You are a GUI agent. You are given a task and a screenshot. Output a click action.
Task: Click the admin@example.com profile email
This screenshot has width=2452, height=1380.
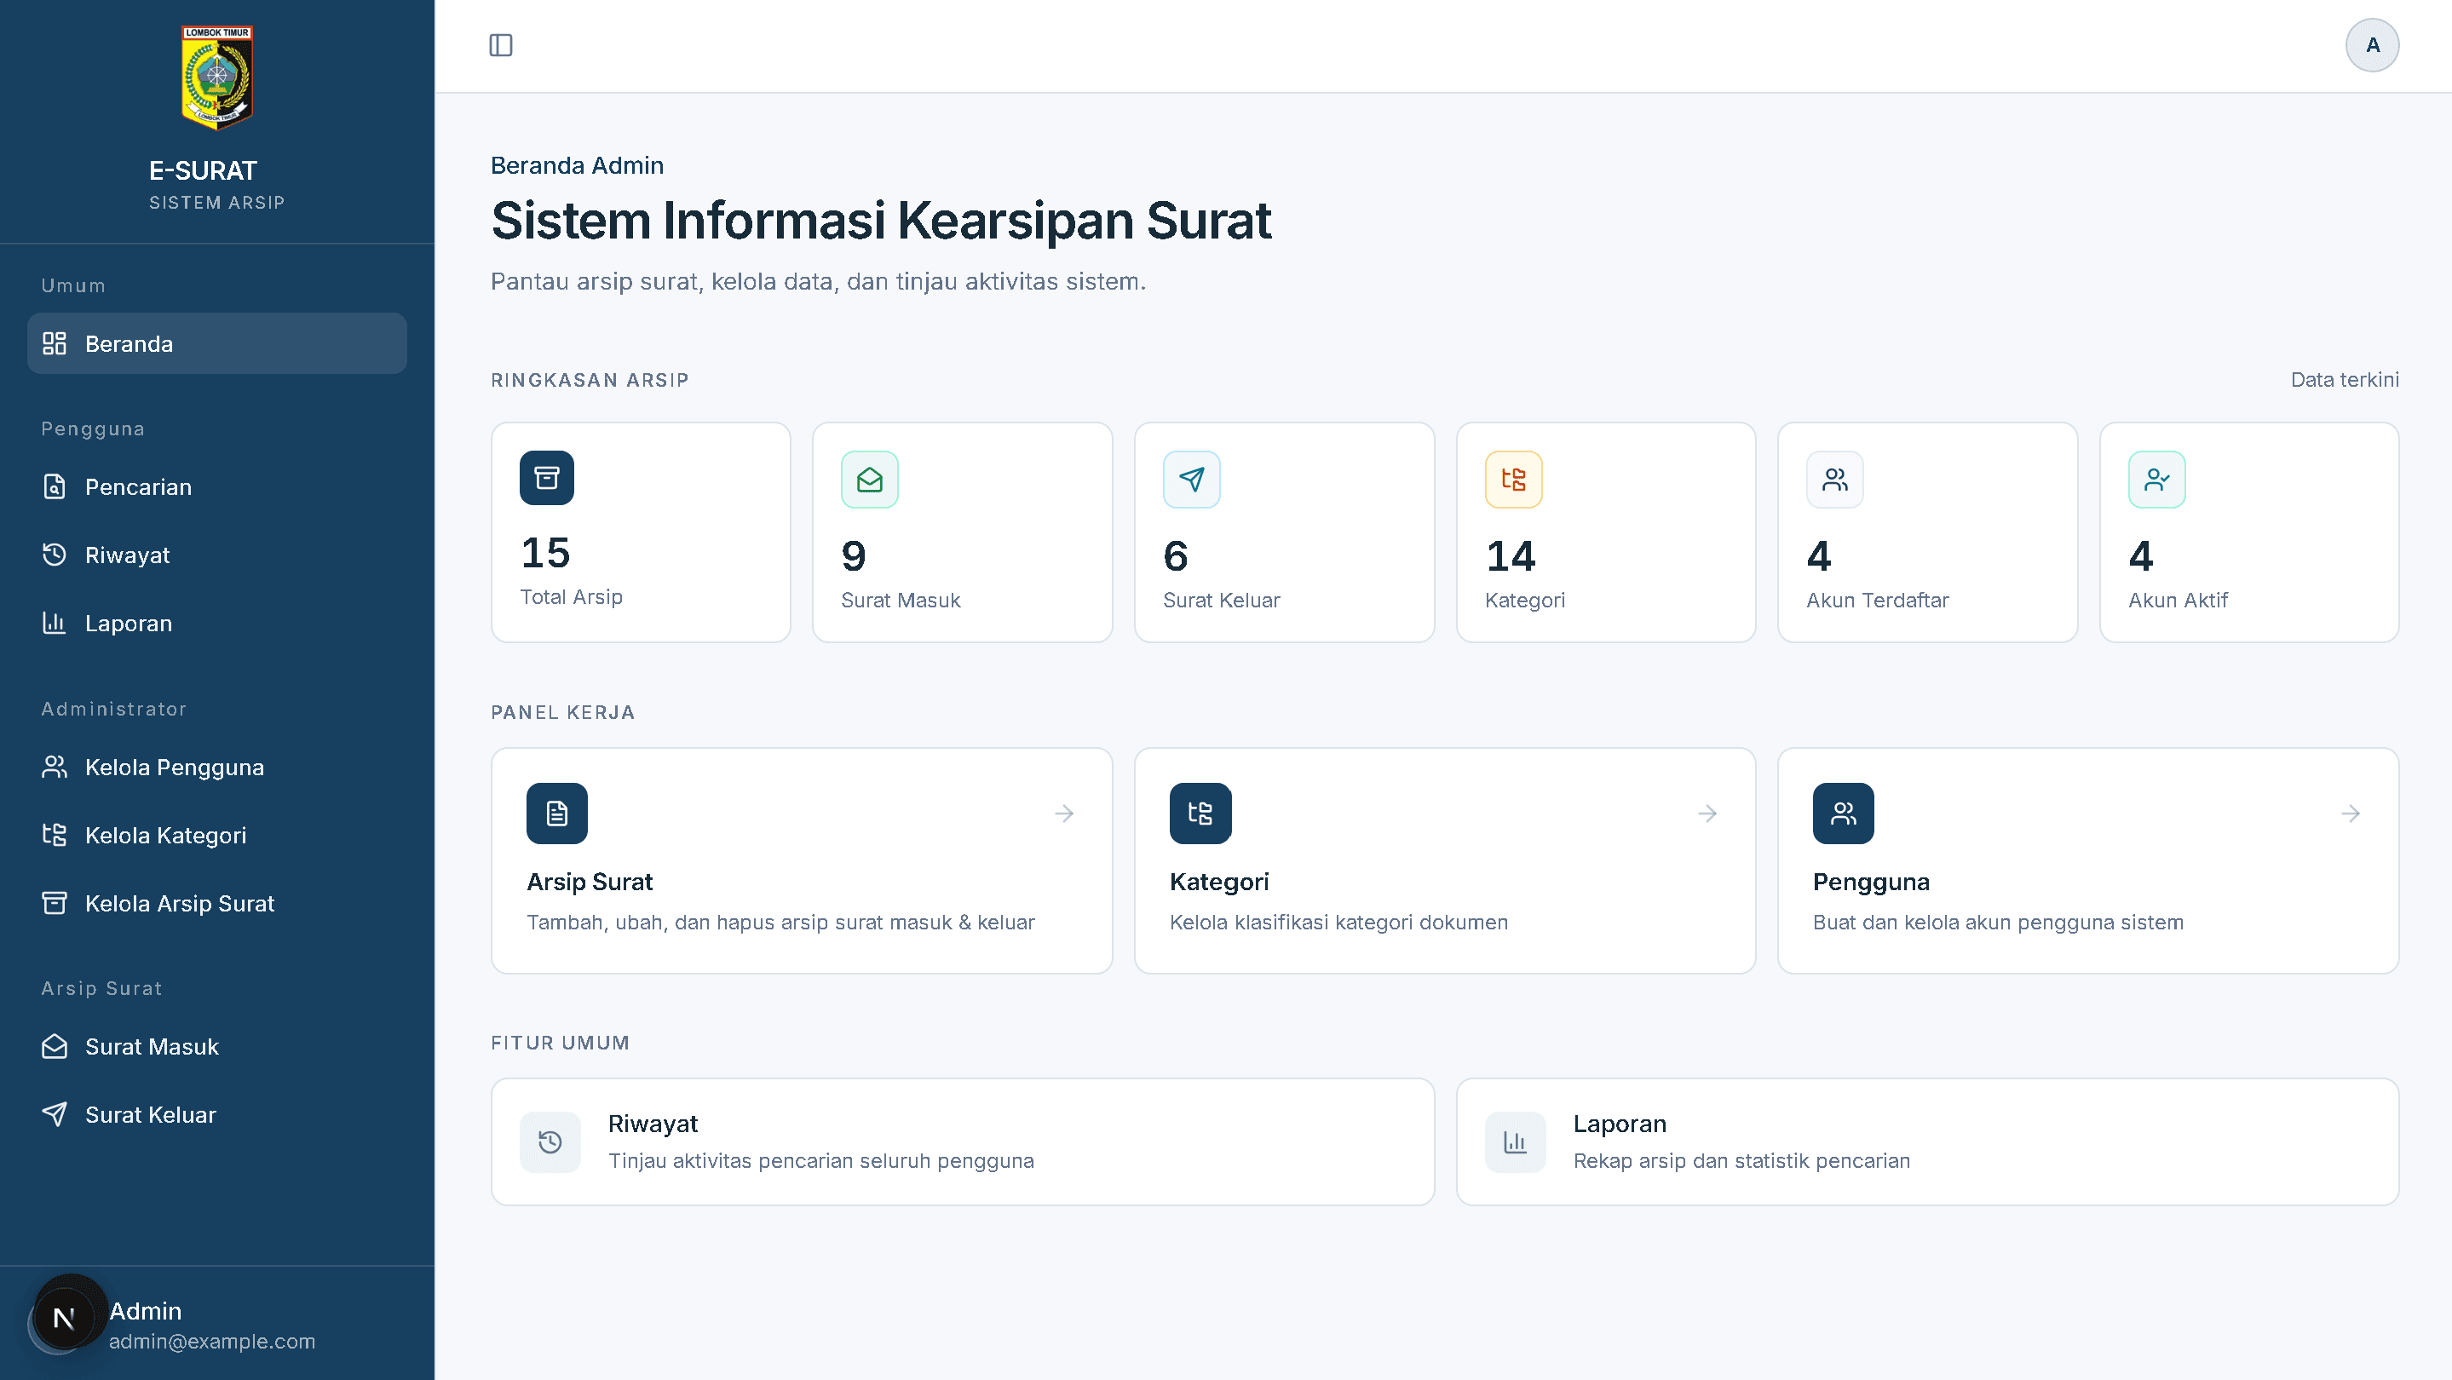point(212,1342)
